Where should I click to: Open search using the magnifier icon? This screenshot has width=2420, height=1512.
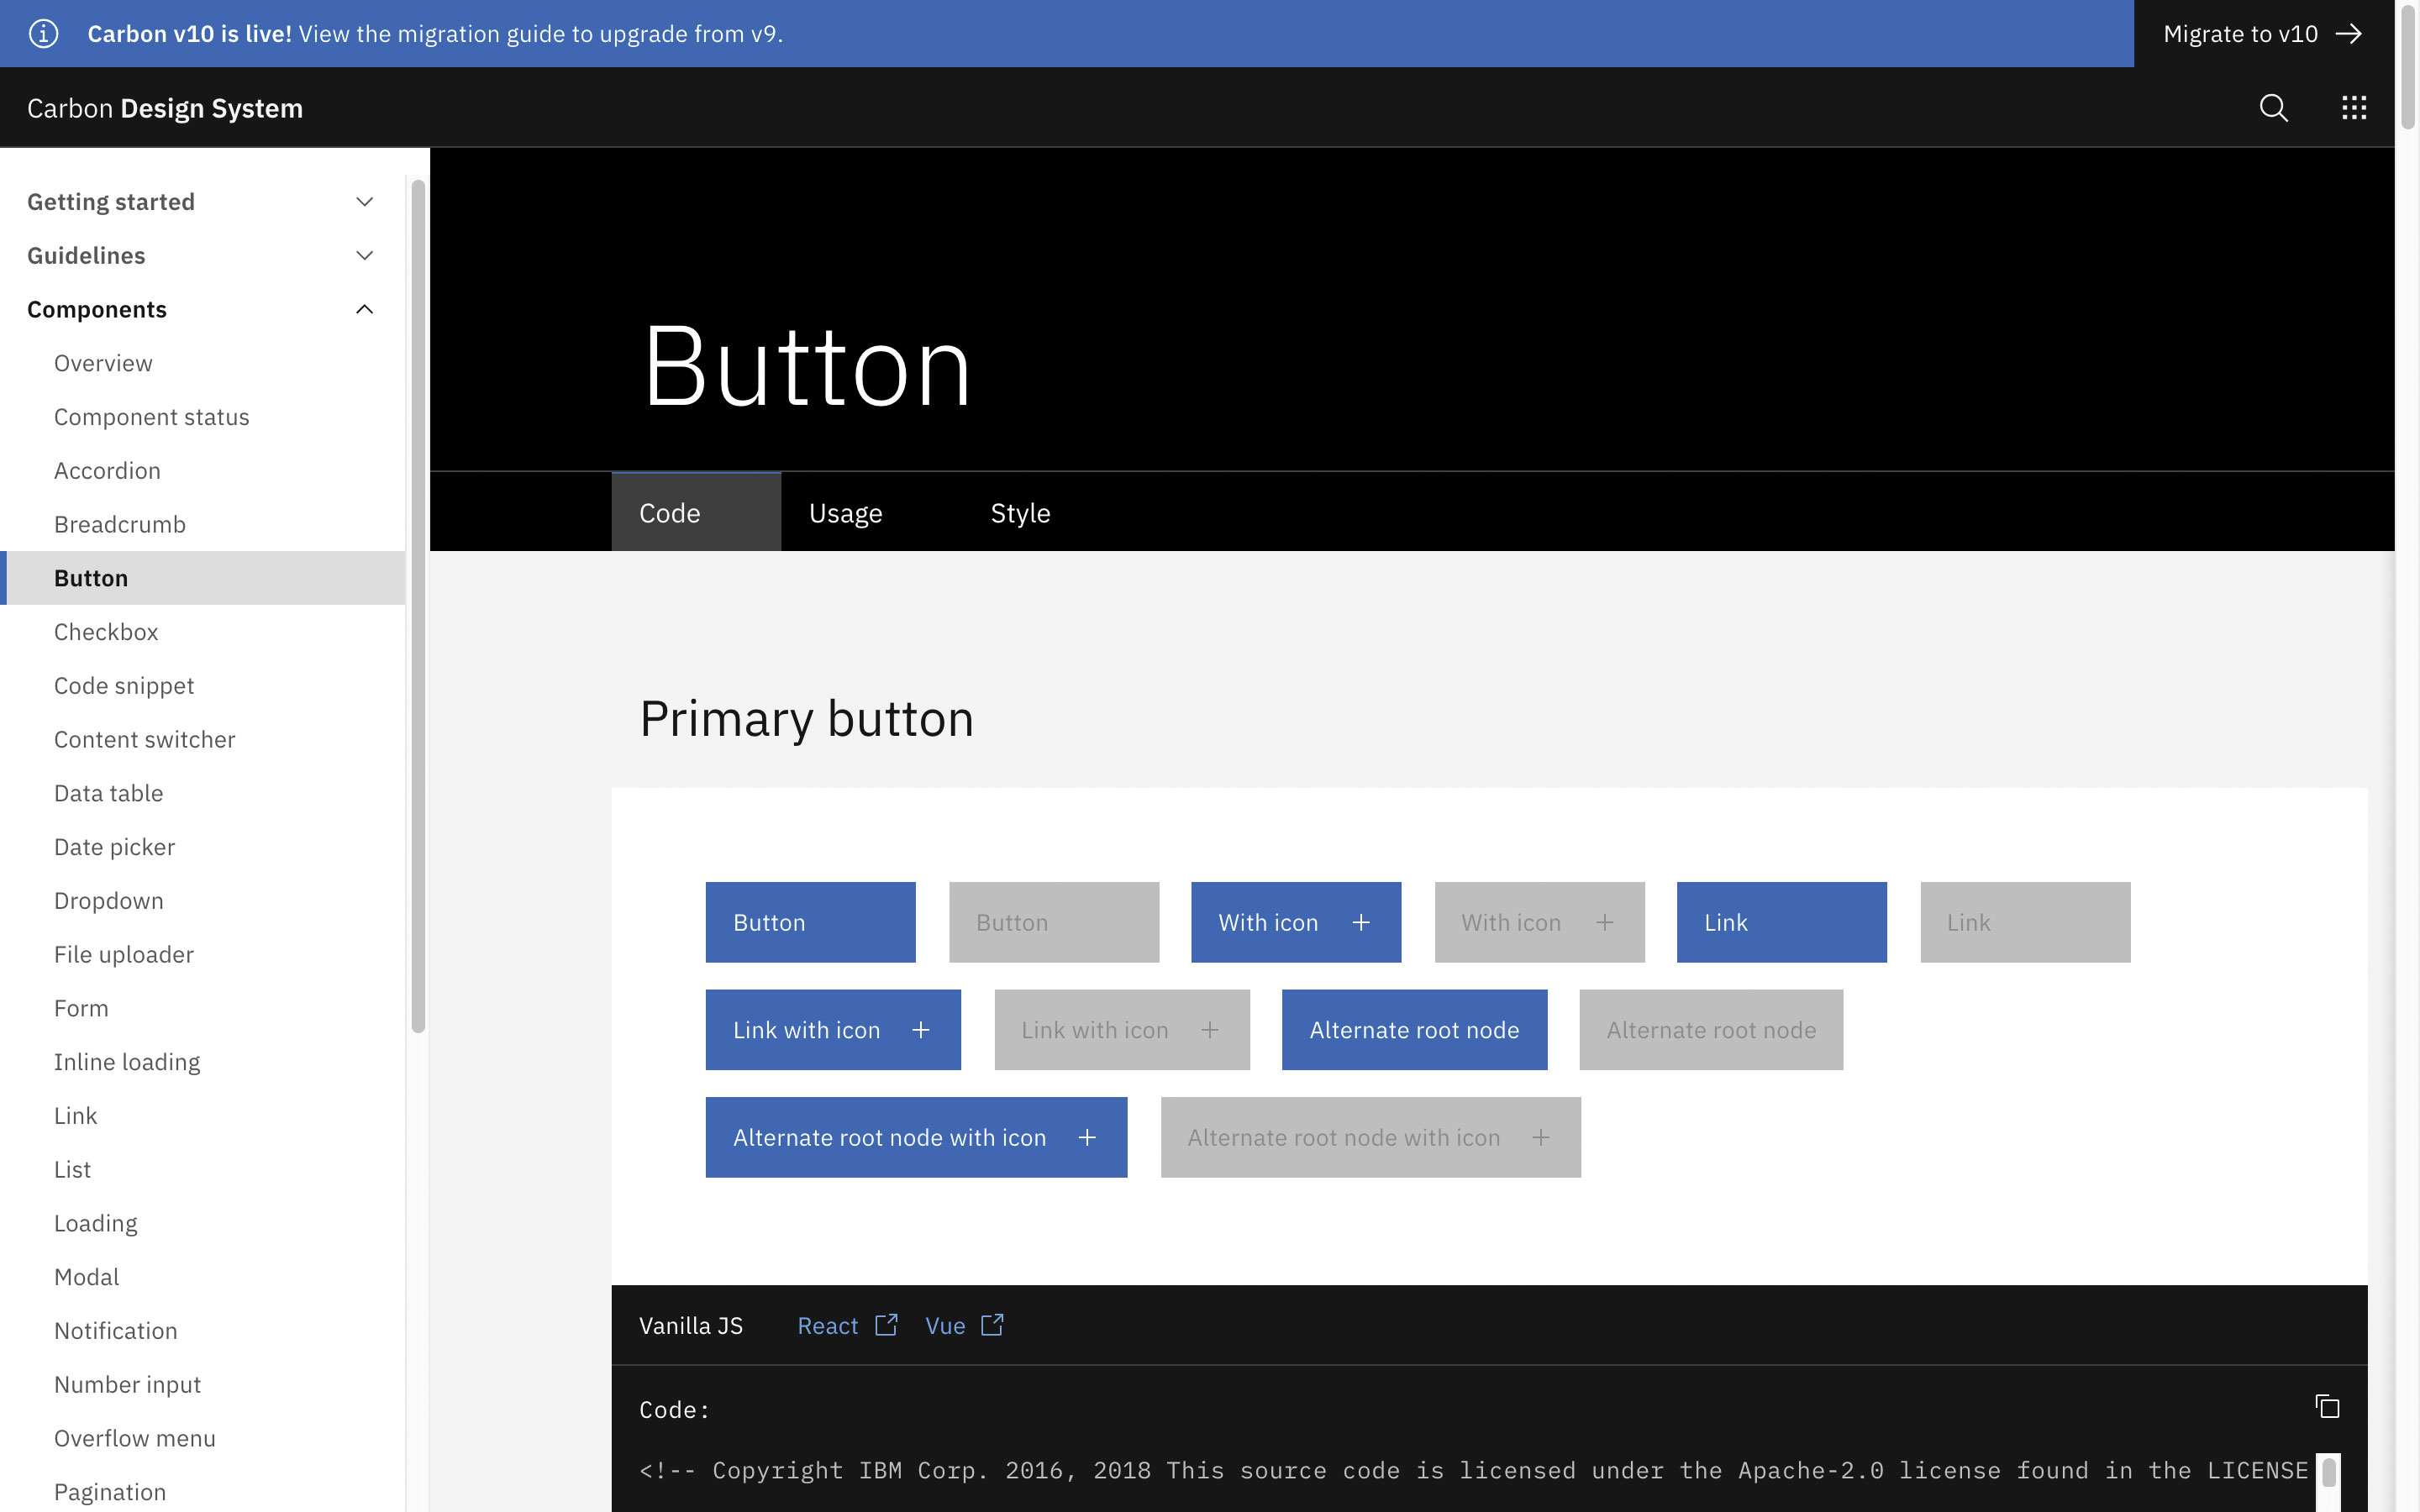point(2273,107)
